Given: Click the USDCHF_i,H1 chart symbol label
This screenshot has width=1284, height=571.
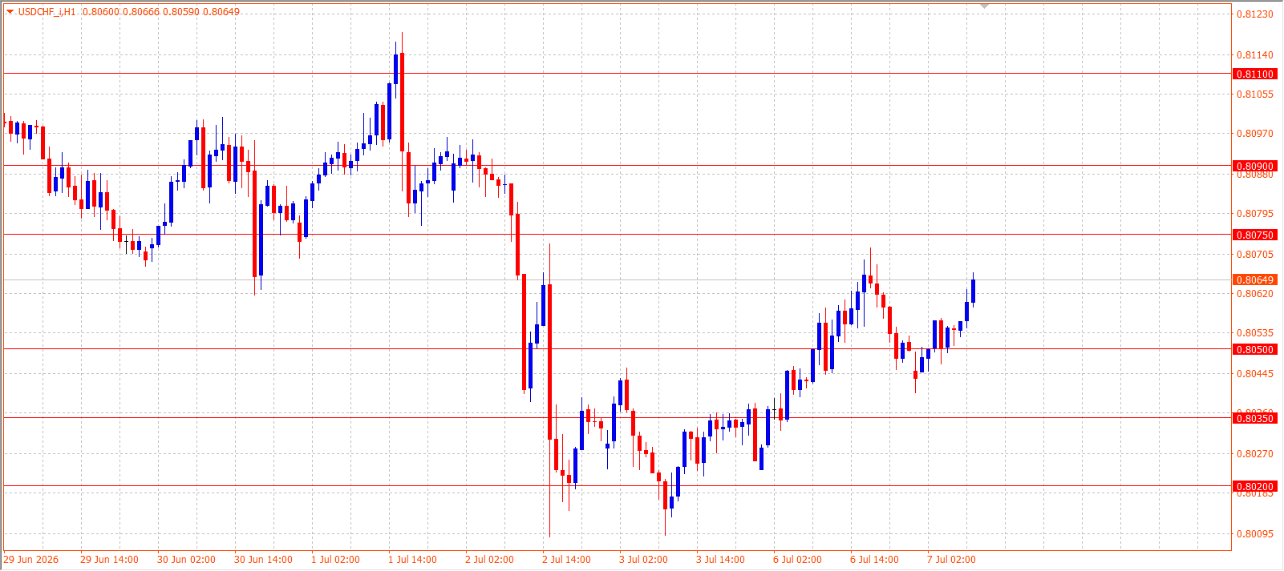Looking at the screenshot, I should pyautogui.click(x=47, y=12).
